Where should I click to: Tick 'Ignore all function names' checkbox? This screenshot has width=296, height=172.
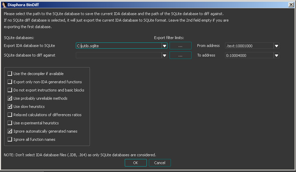pos(10,139)
